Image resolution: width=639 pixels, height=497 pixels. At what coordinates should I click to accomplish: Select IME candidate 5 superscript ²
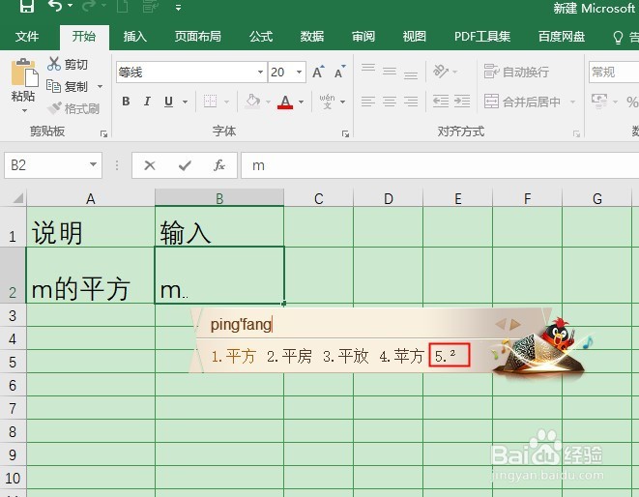[450, 355]
